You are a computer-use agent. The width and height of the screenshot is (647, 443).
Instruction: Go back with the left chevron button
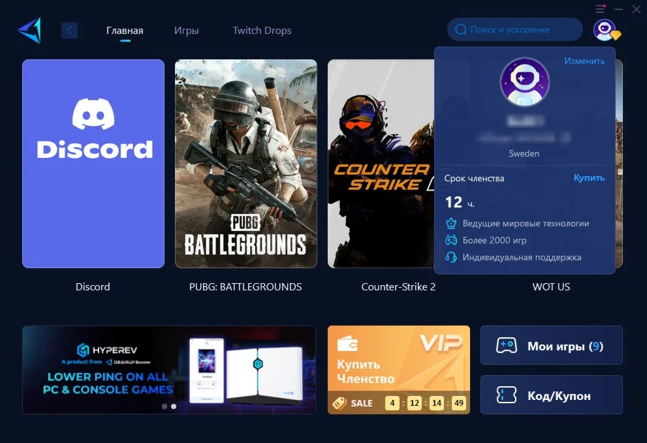click(x=69, y=30)
